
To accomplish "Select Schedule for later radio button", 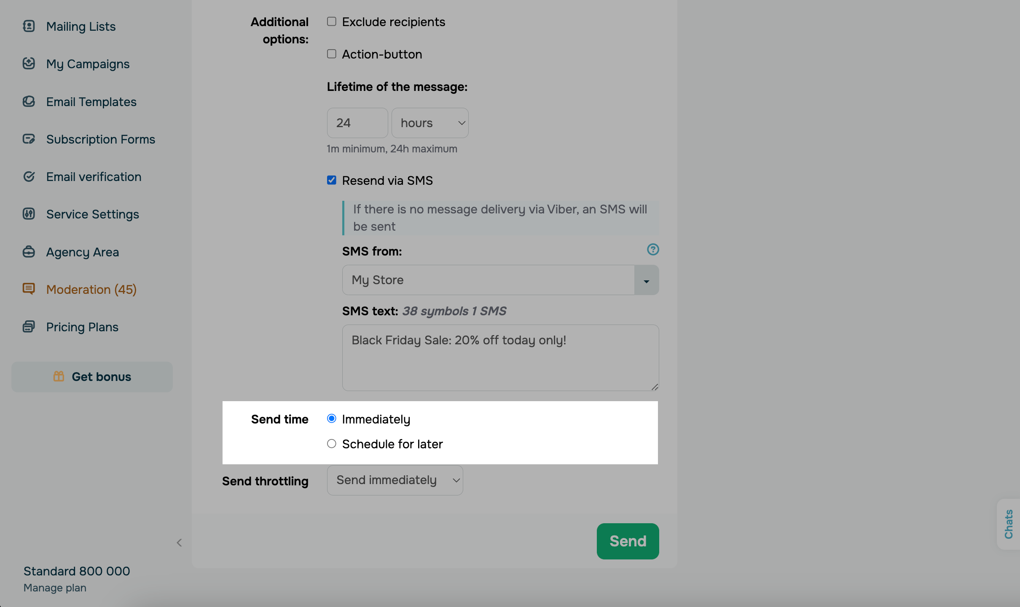I will (x=332, y=444).
